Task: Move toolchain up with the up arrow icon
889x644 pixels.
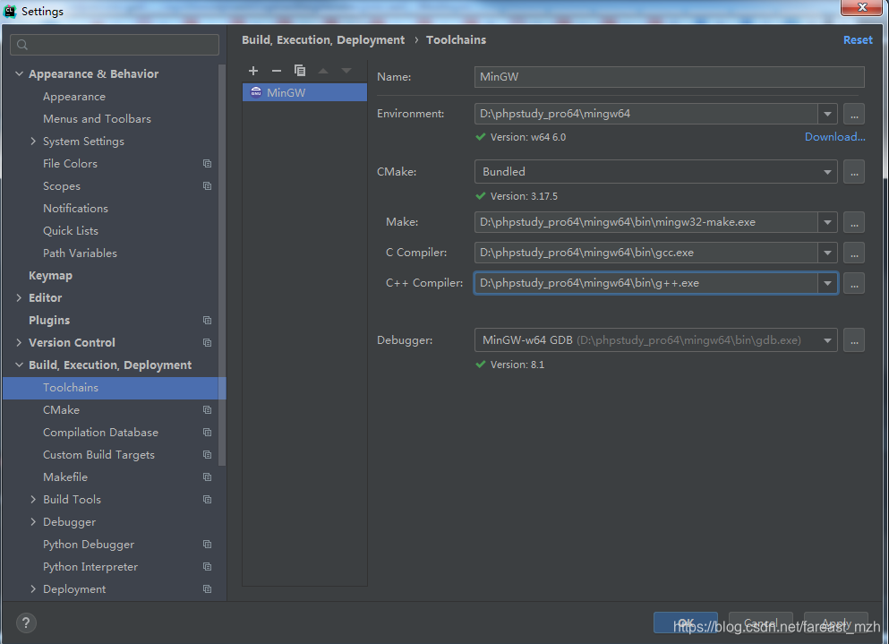Action: (x=323, y=70)
